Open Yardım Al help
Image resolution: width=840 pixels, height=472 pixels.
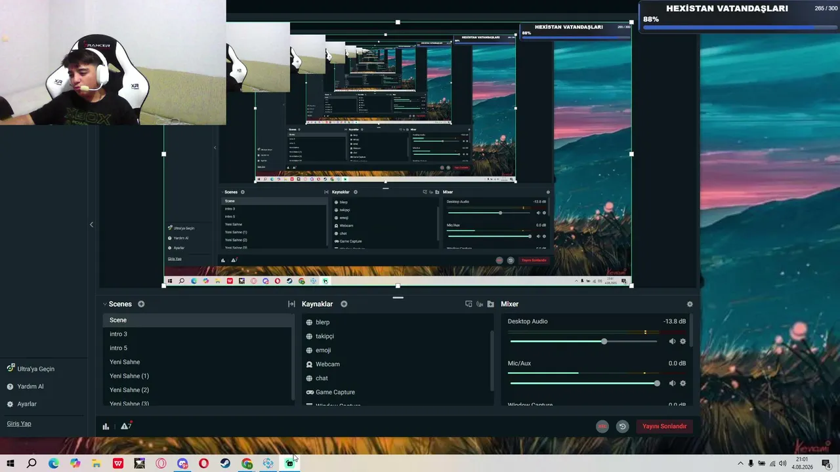(x=31, y=387)
